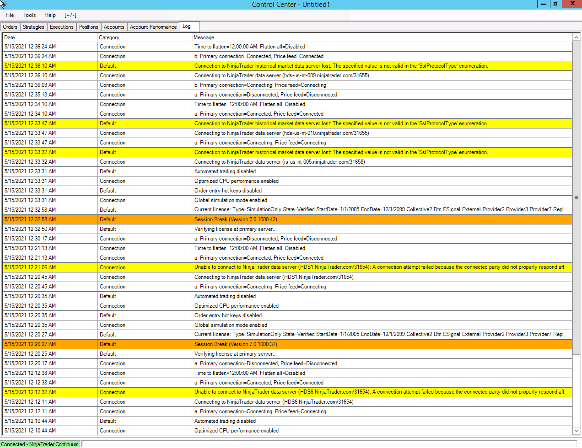Click the 5/15/2021 12:20:27 AM Current license message

tap(379, 335)
